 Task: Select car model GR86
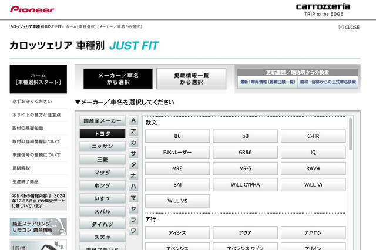coord(246,153)
